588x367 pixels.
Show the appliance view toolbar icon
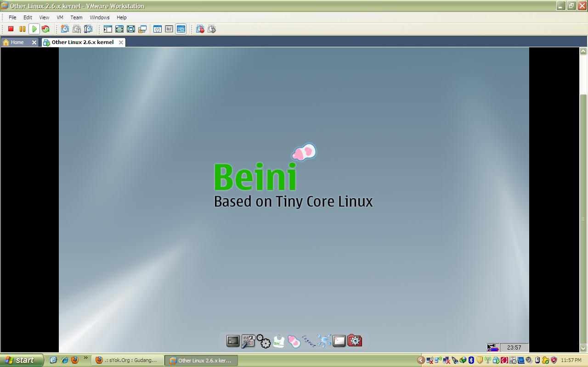coord(169,29)
